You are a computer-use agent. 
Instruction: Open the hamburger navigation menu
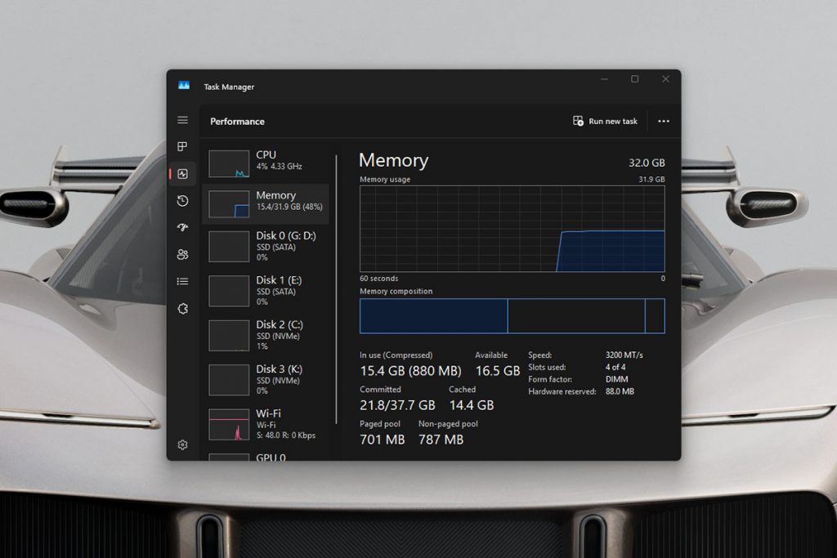(182, 120)
